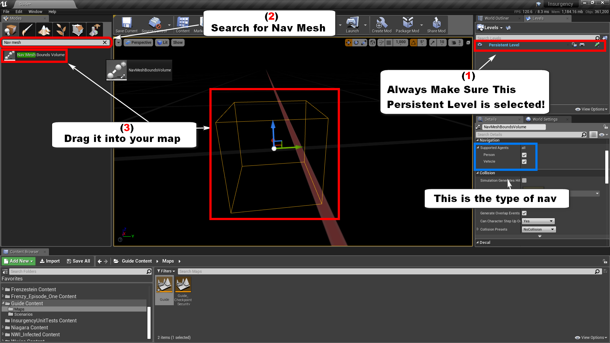The image size is (610, 343).
Task: Select the Scenarios folder in tree
Action: (x=23, y=314)
